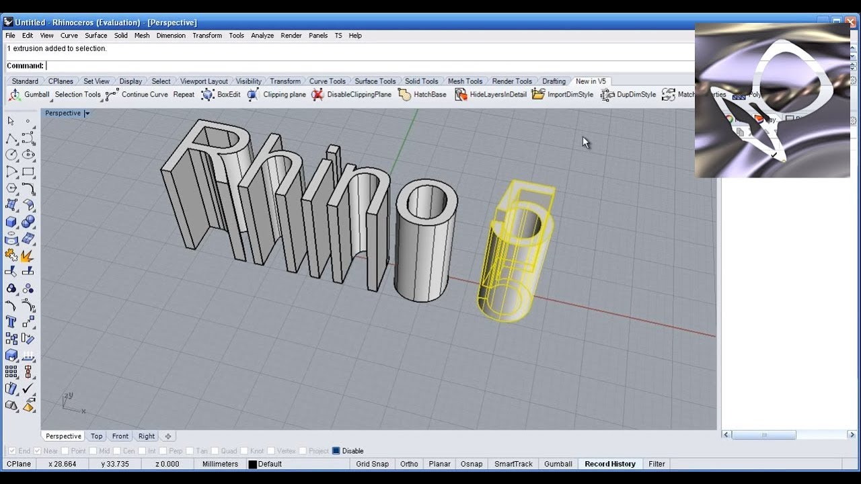
Task: Uncheck the Disable osnap checkbox
Action: tap(336, 451)
